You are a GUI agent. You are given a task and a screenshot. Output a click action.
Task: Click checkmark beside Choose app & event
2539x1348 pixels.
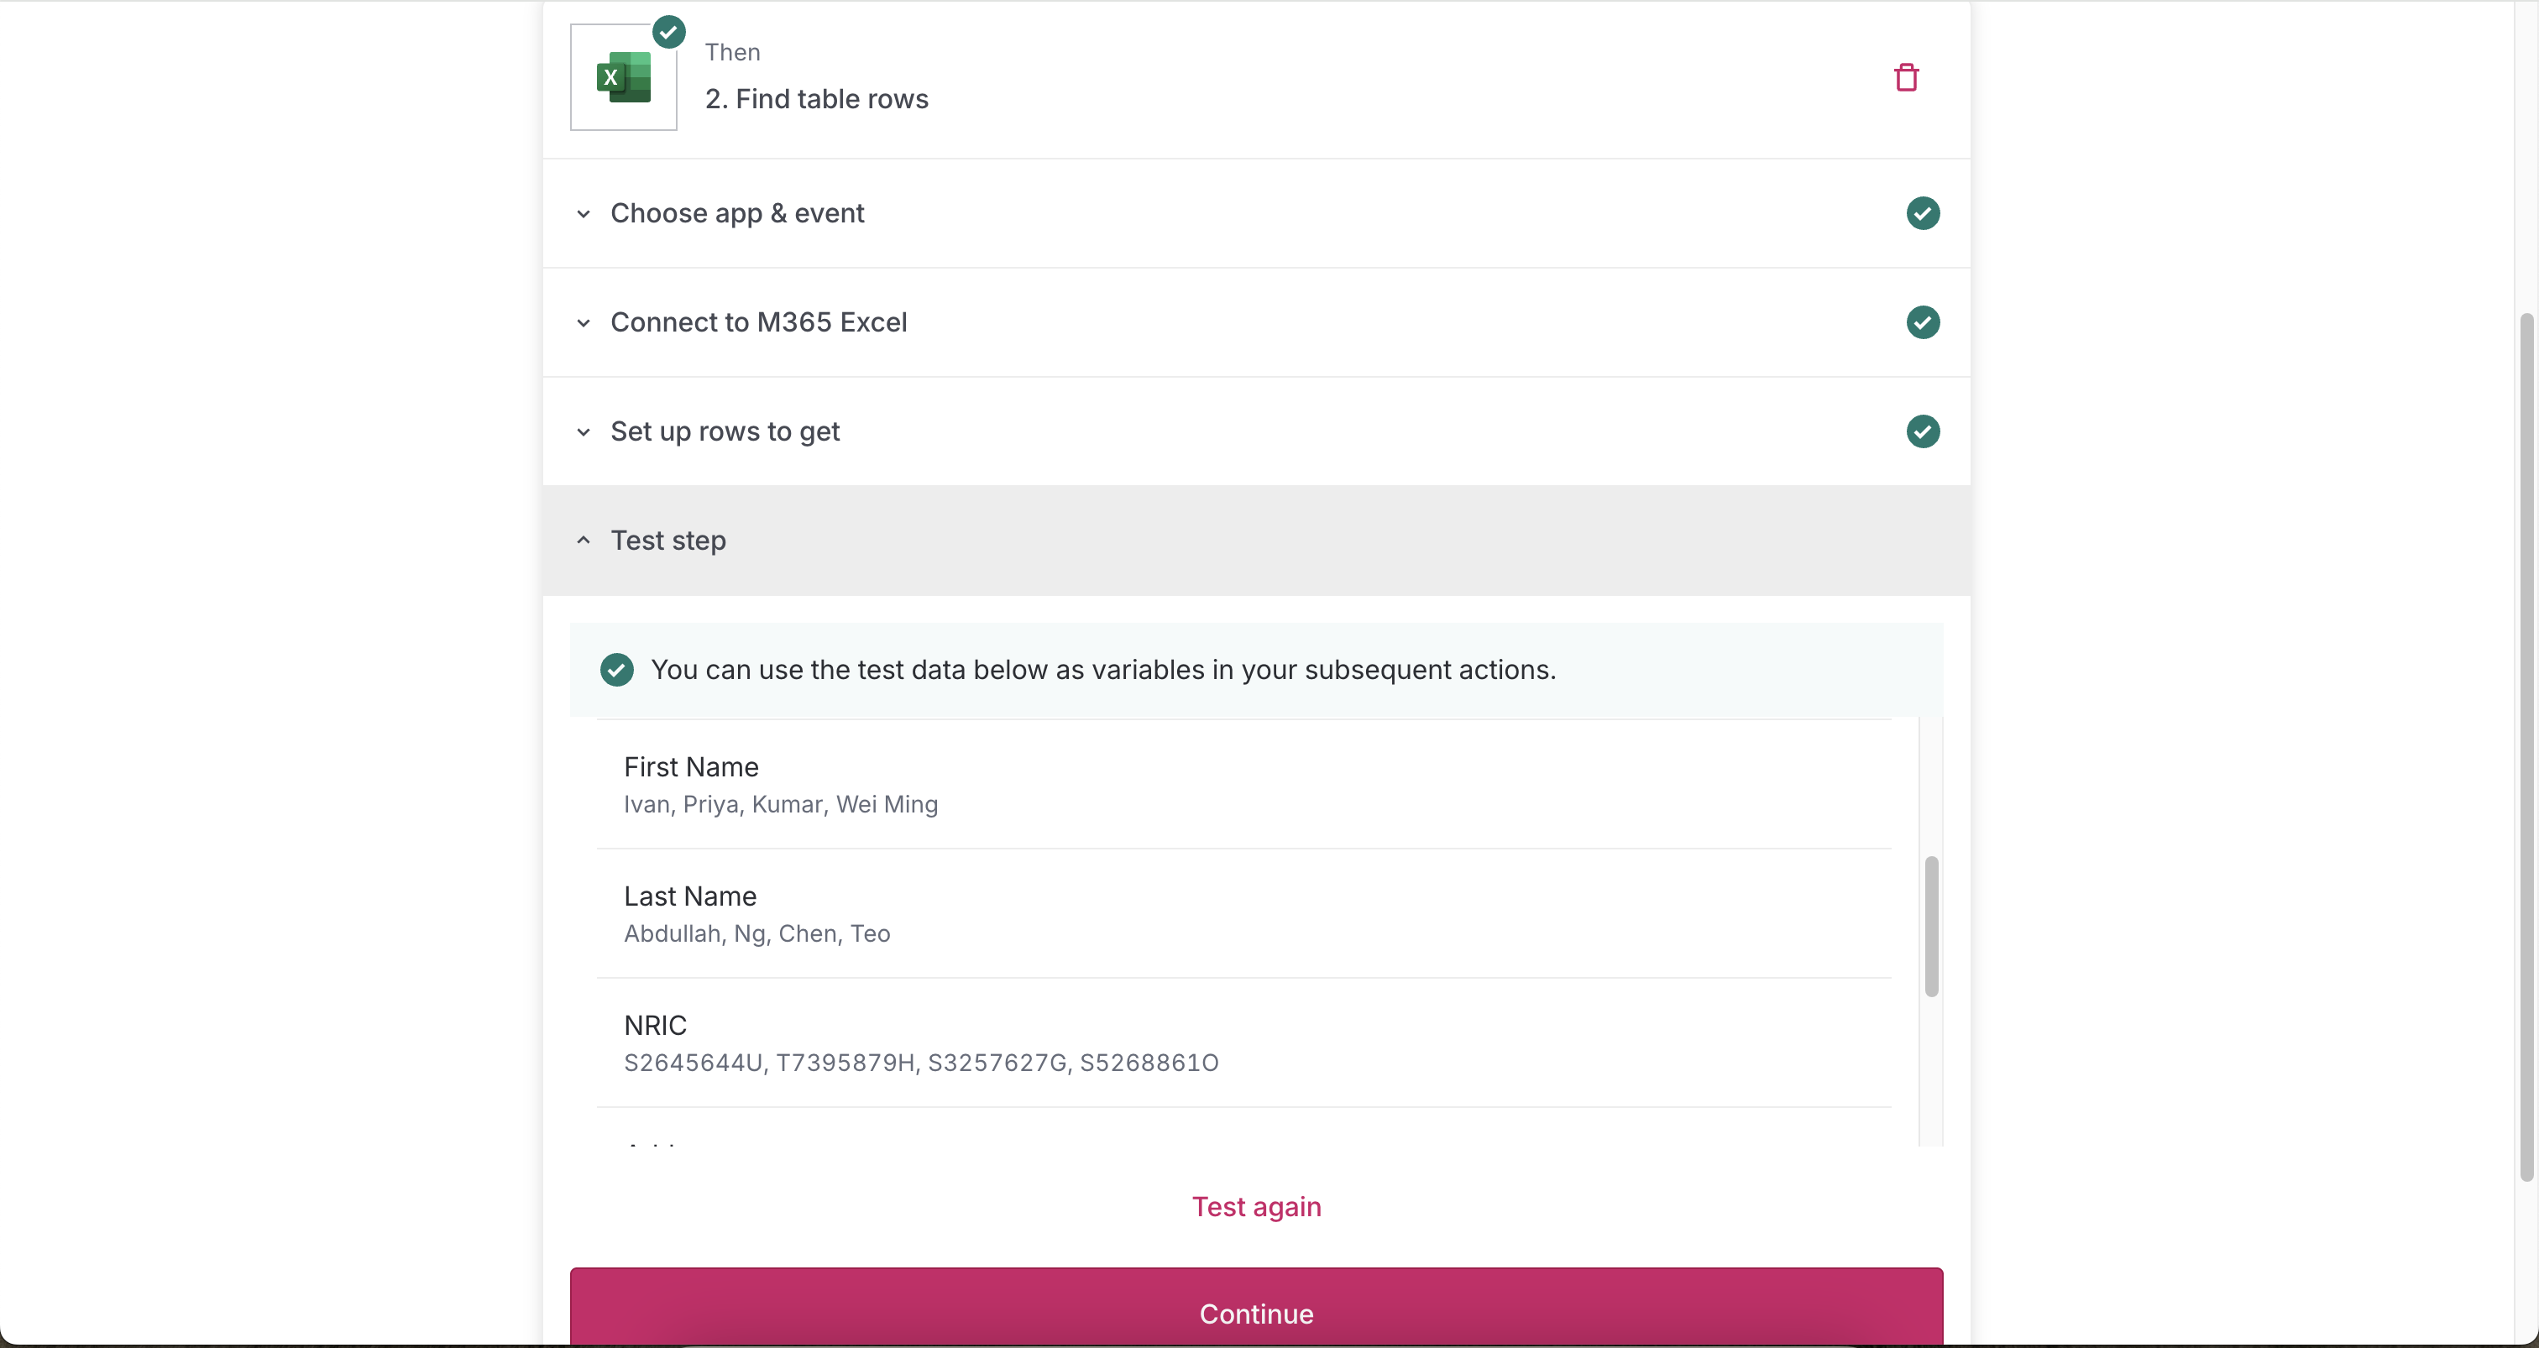pyautogui.click(x=1922, y=213)
